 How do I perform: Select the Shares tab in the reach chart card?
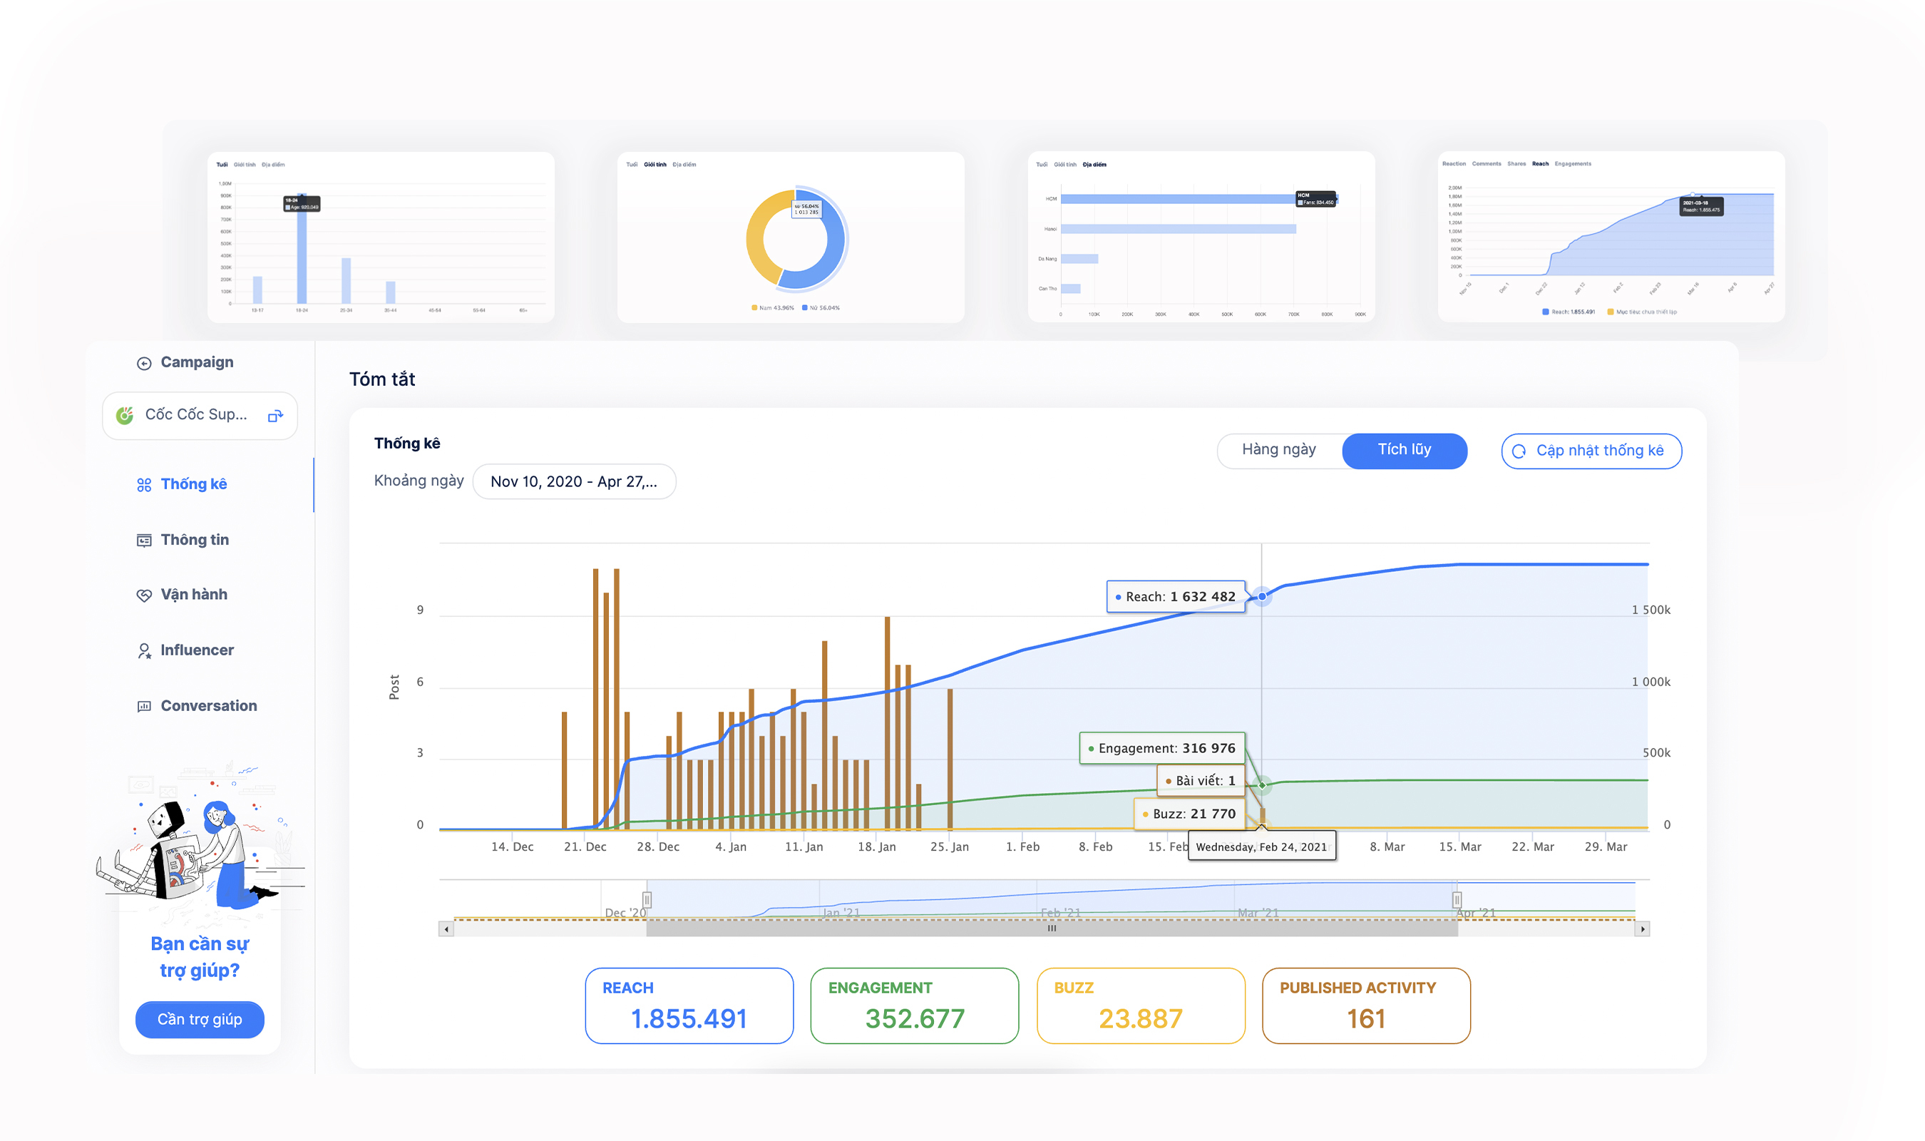click(x=1516, y=164)
